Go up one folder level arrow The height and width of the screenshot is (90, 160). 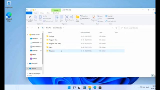(x=38, y=28)
